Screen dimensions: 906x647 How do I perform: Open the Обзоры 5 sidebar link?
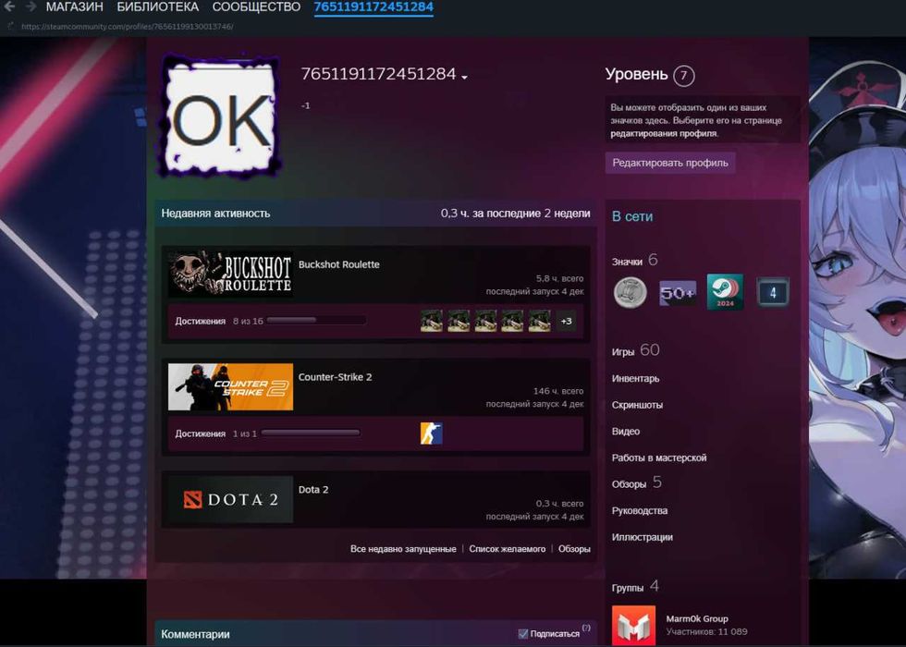click(637, 482)
